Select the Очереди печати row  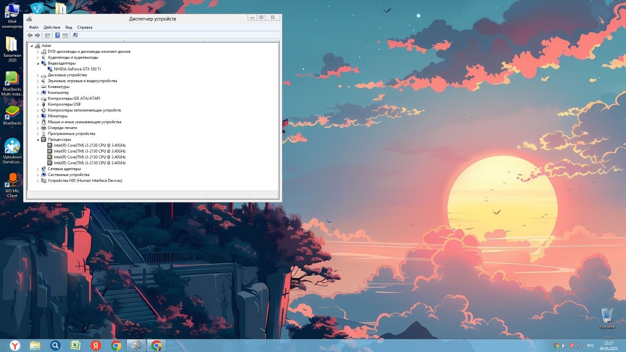tap(62, 128)
